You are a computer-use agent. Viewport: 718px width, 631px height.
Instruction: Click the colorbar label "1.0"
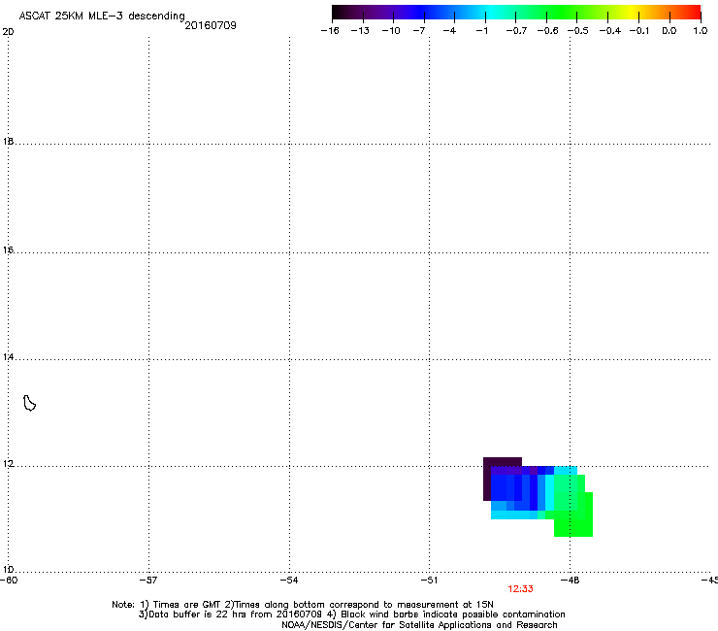pyautogui.click(x=701, y=31)
